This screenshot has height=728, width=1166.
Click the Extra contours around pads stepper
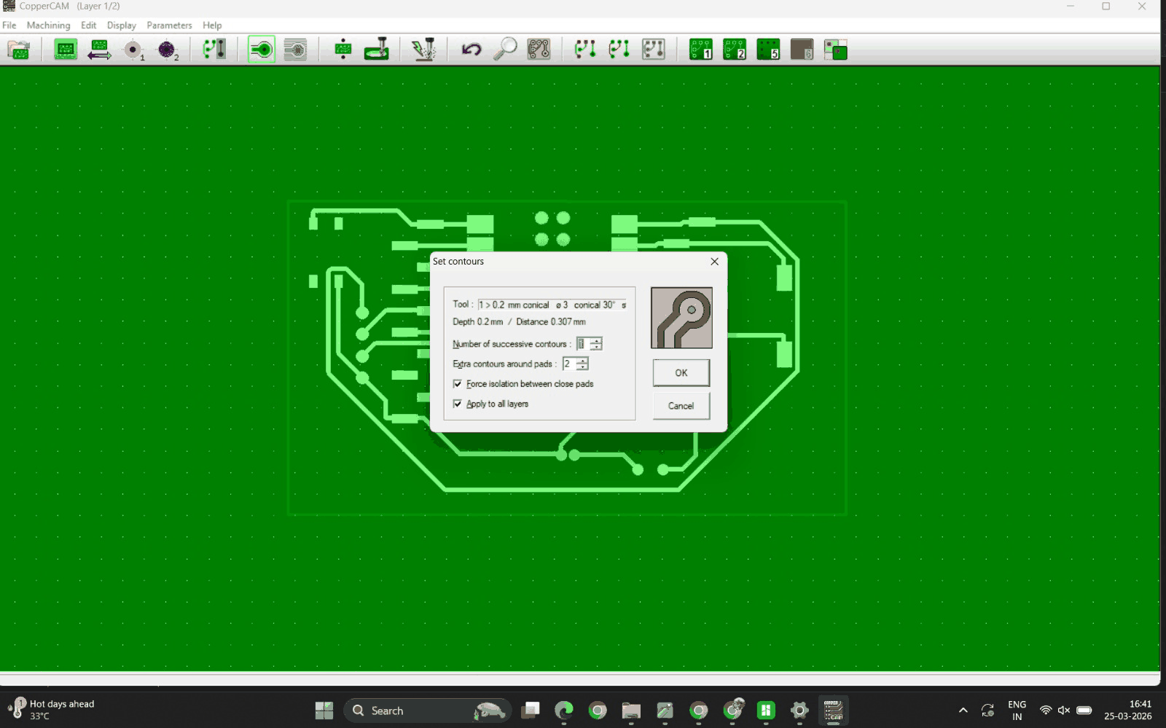coord(582,364)
